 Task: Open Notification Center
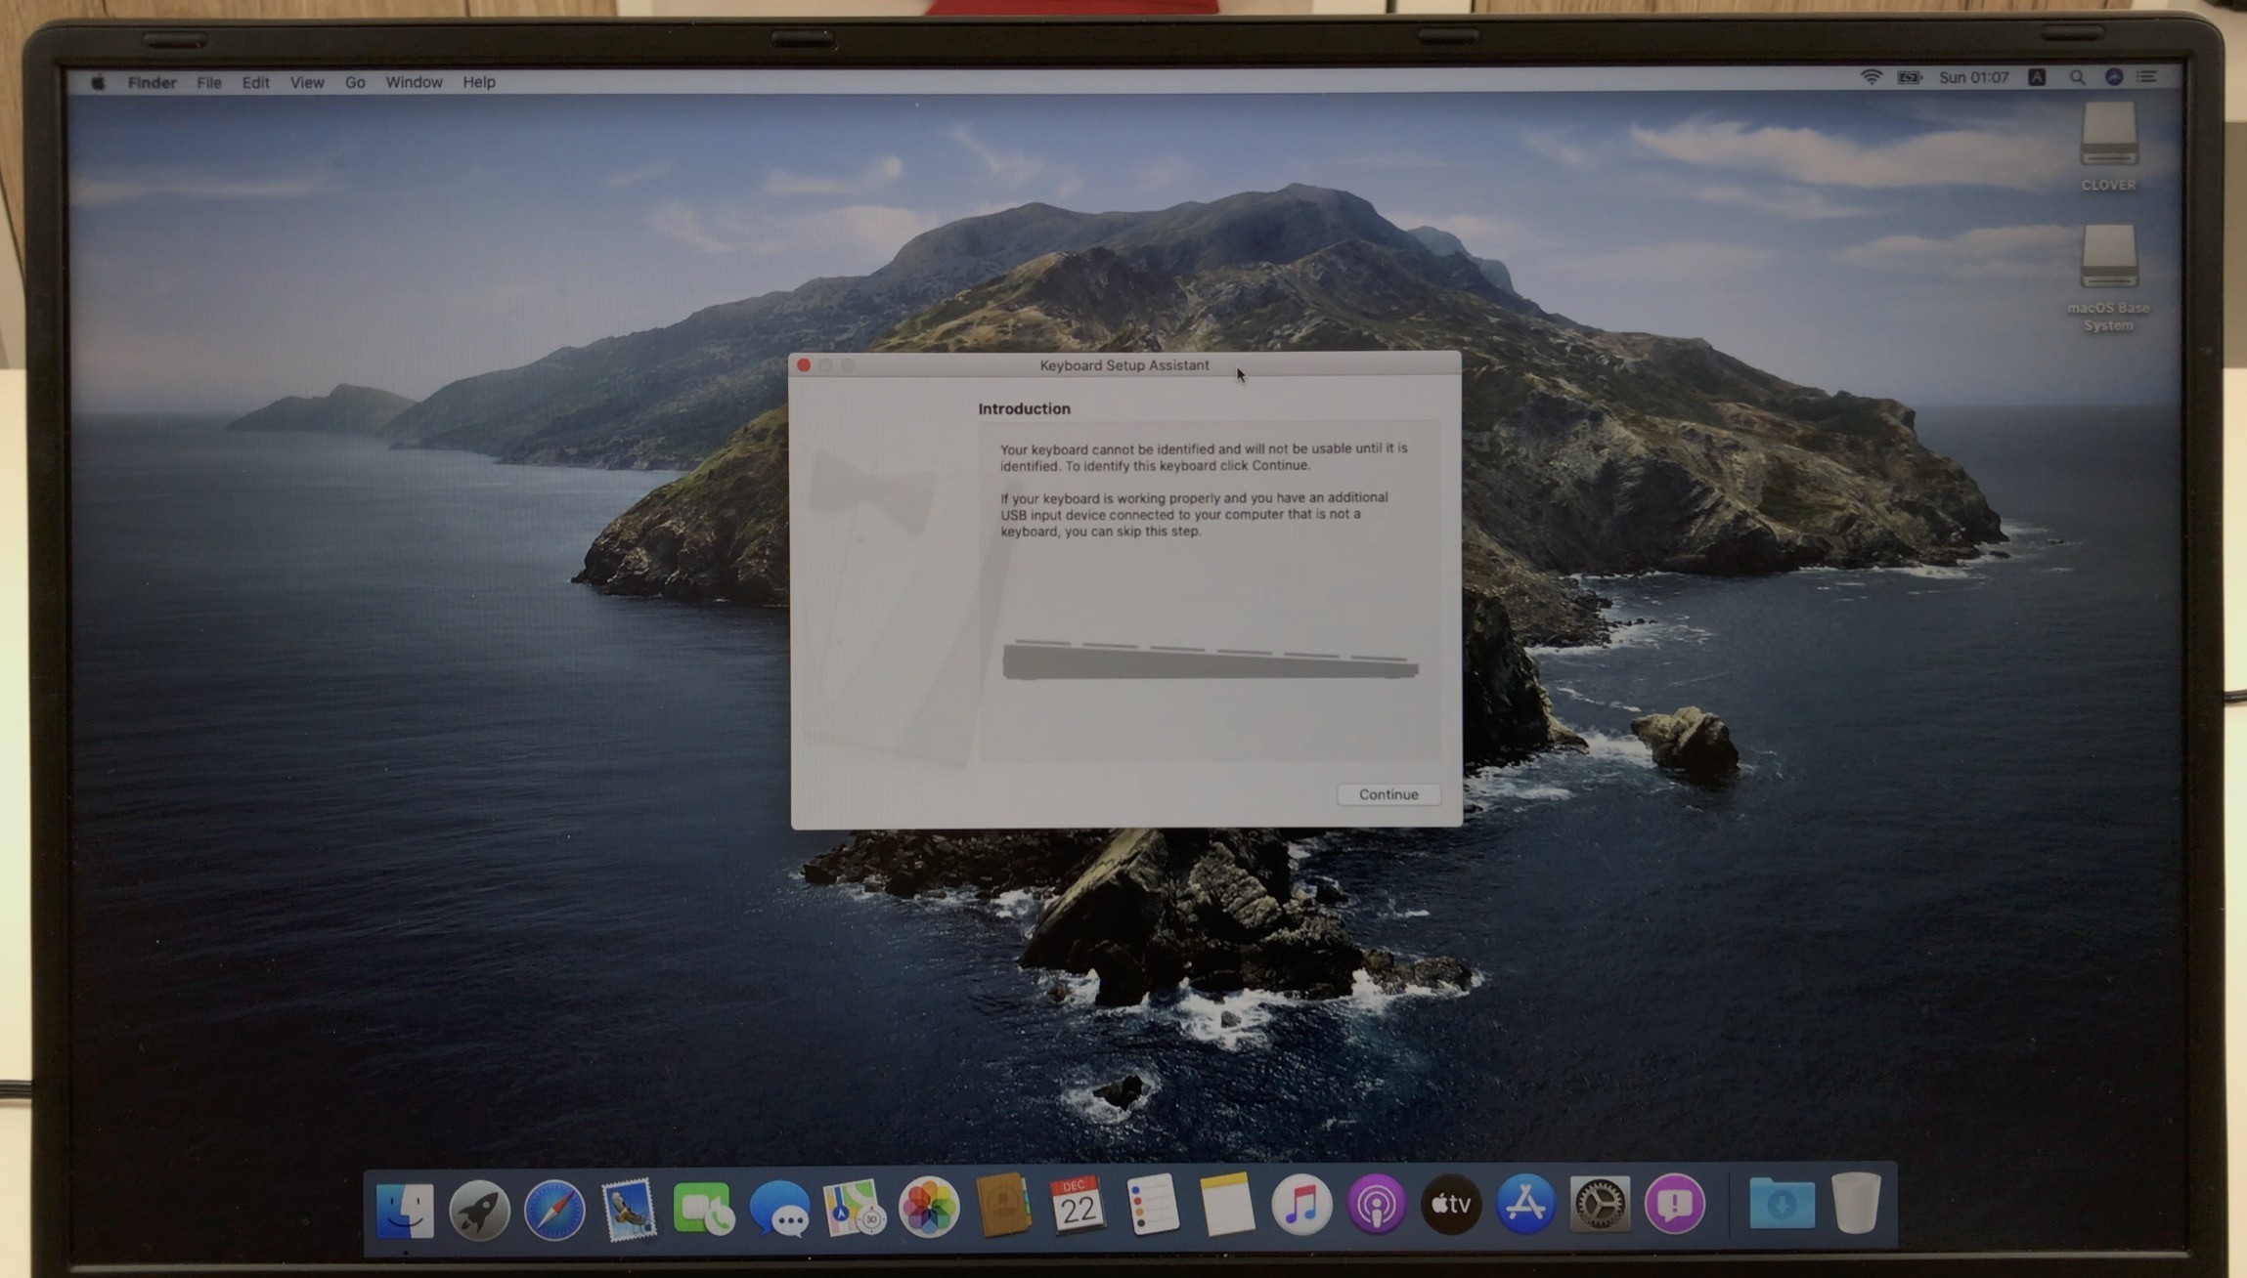click(2147, 76)
